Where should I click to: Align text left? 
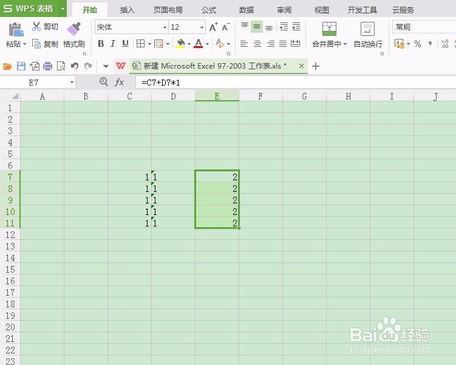tap(244, 44)
